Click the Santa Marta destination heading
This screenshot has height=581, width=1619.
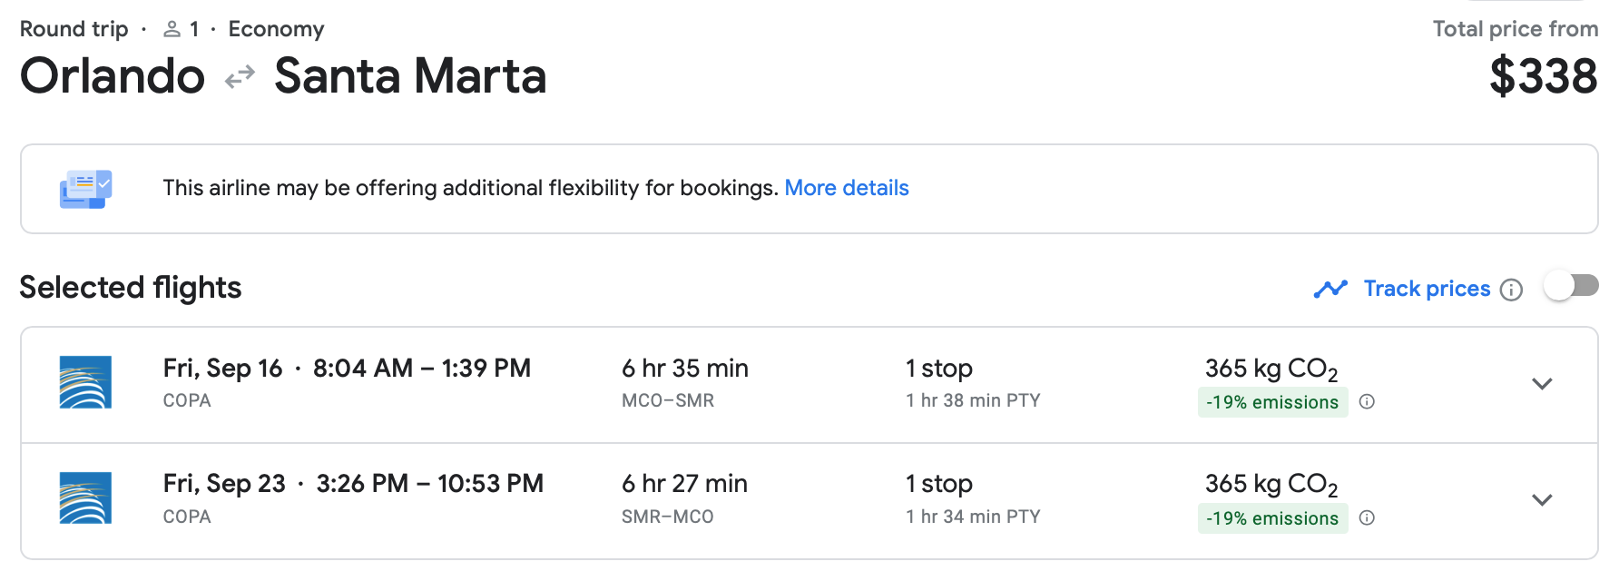coord(410,76)
